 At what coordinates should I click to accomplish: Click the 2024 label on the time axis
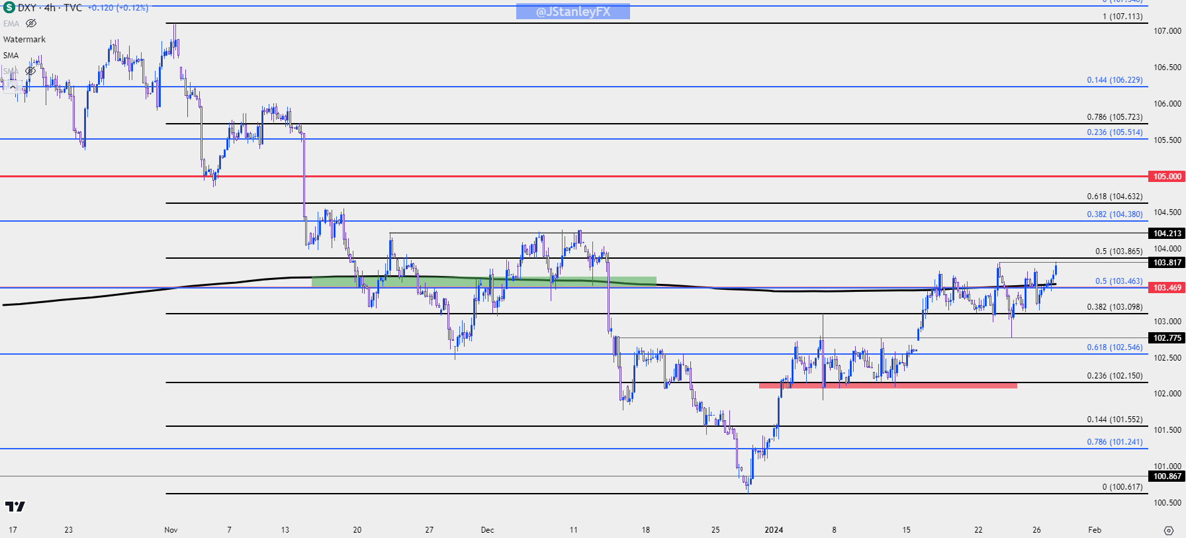tap(774, 530)
